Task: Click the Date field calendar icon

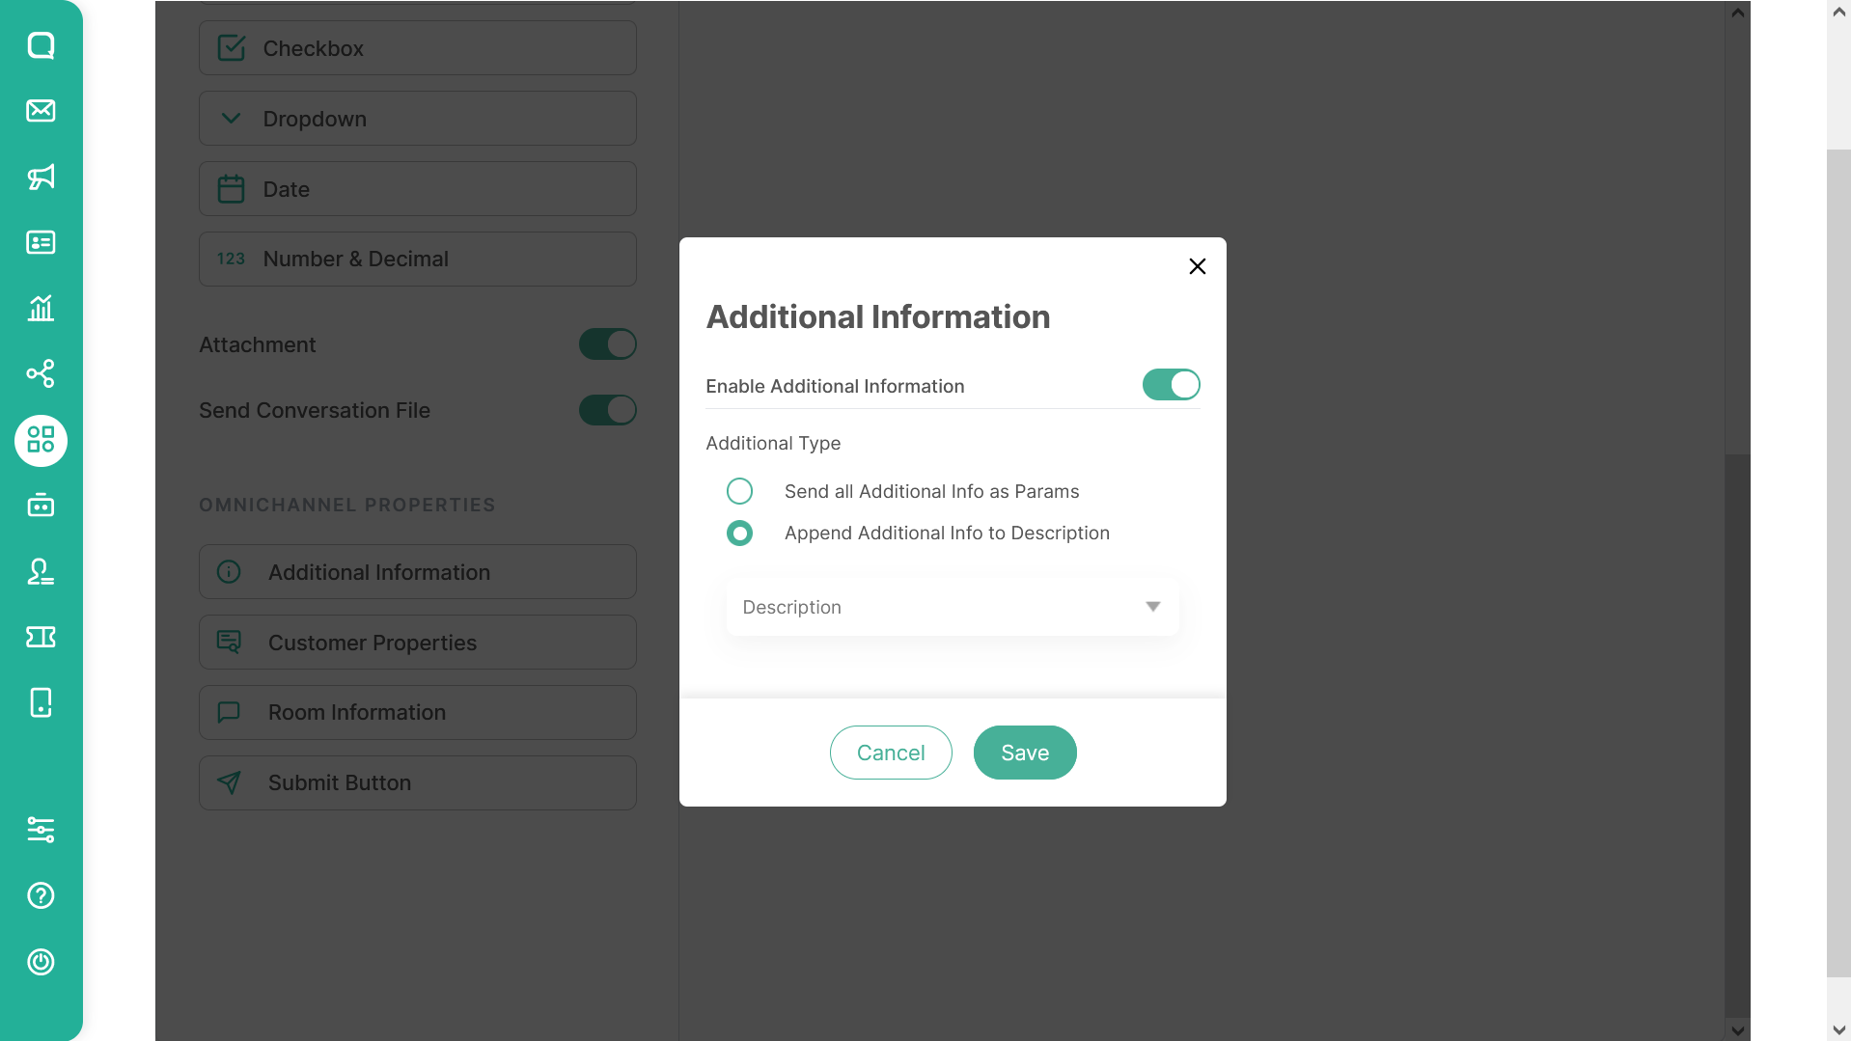Action: (232, 189)
